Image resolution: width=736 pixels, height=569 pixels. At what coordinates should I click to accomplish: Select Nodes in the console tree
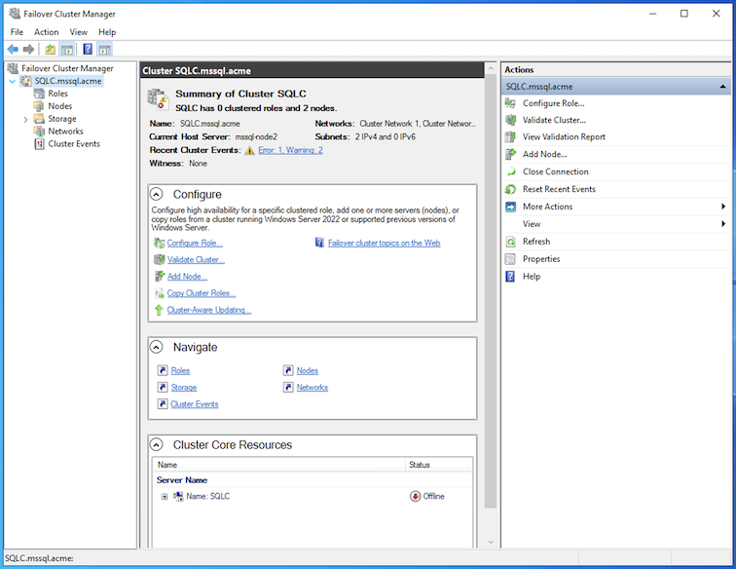click(x=60, y=106)
